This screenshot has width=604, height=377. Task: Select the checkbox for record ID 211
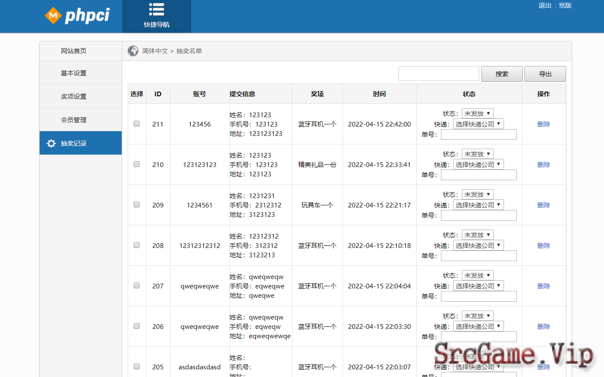click(x=137, y=124)
